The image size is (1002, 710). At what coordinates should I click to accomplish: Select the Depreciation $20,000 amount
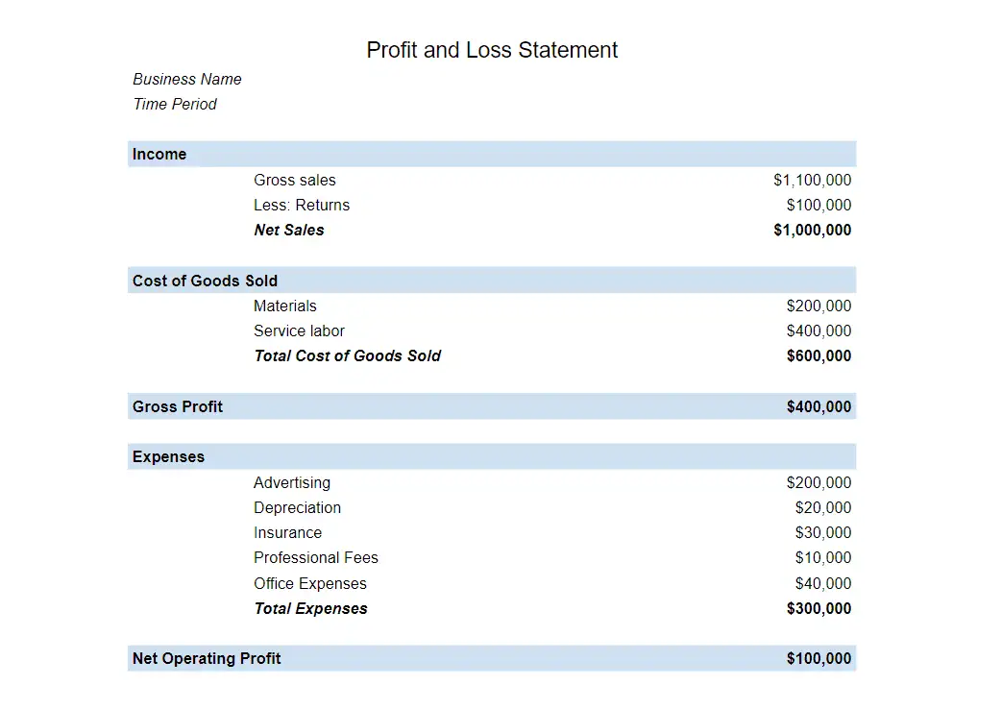tap(823, 507)
